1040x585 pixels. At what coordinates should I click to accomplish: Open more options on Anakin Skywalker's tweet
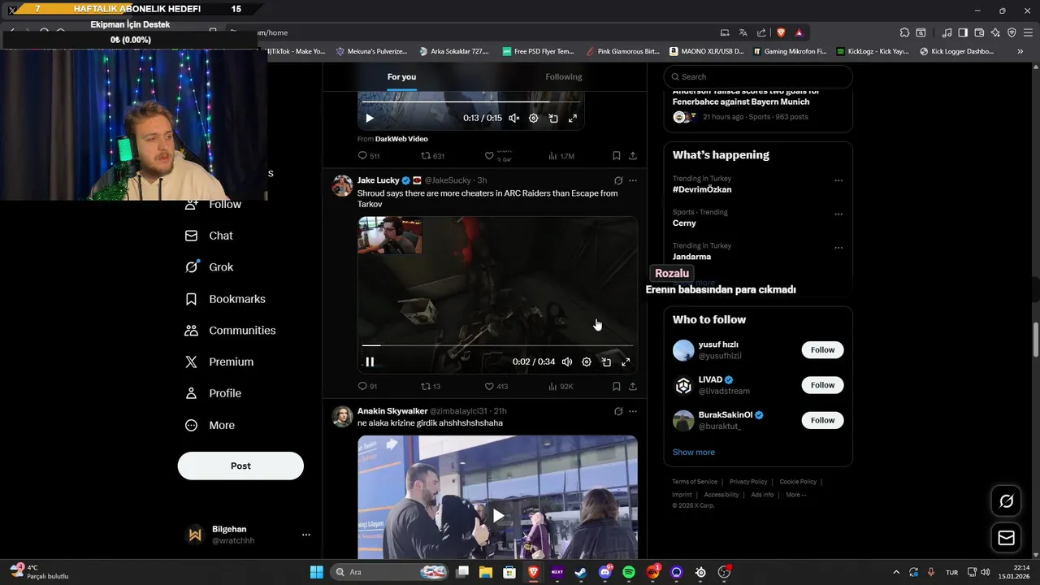633,411
